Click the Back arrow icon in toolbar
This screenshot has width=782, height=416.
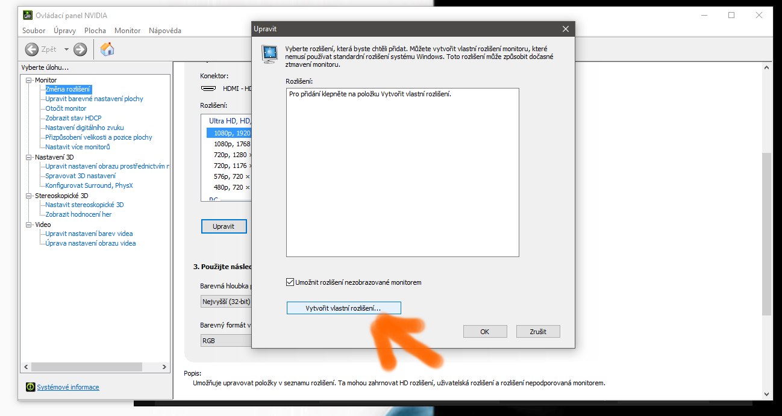pos(32,49)
